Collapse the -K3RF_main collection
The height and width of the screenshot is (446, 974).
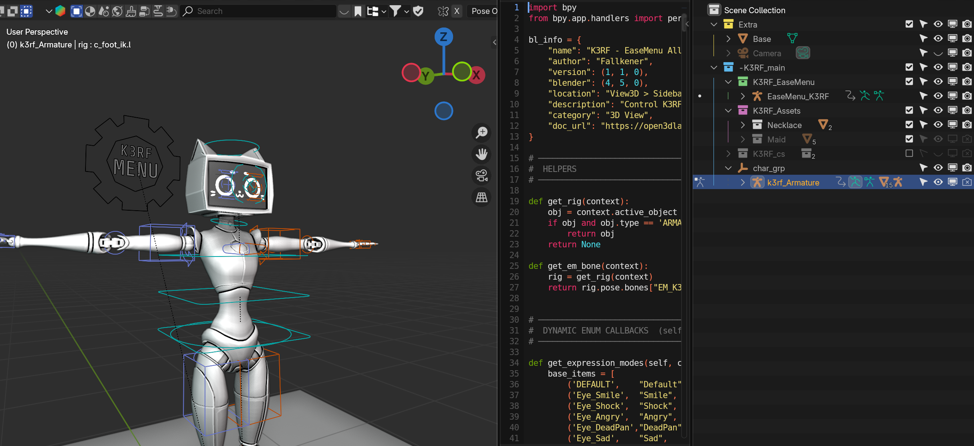pos(714,67)
